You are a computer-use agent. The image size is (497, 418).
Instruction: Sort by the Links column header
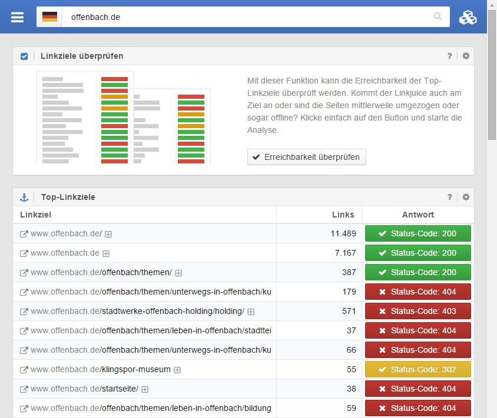tap(343, 215)
